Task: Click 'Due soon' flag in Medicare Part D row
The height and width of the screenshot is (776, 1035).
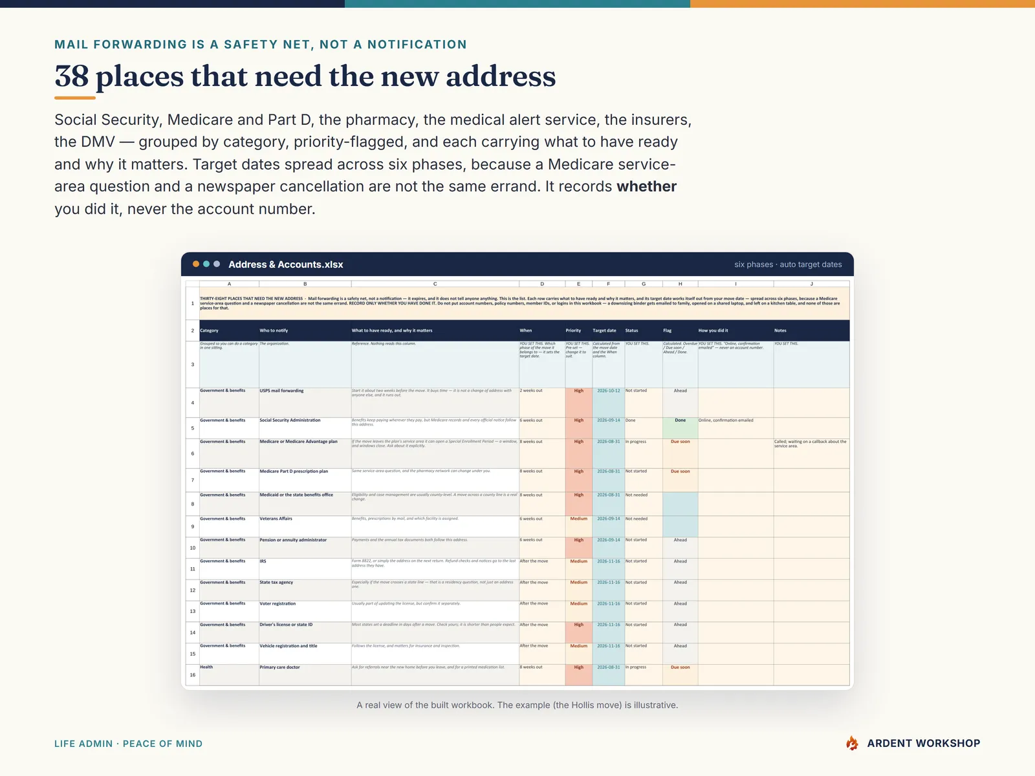Action: point(681,480)
